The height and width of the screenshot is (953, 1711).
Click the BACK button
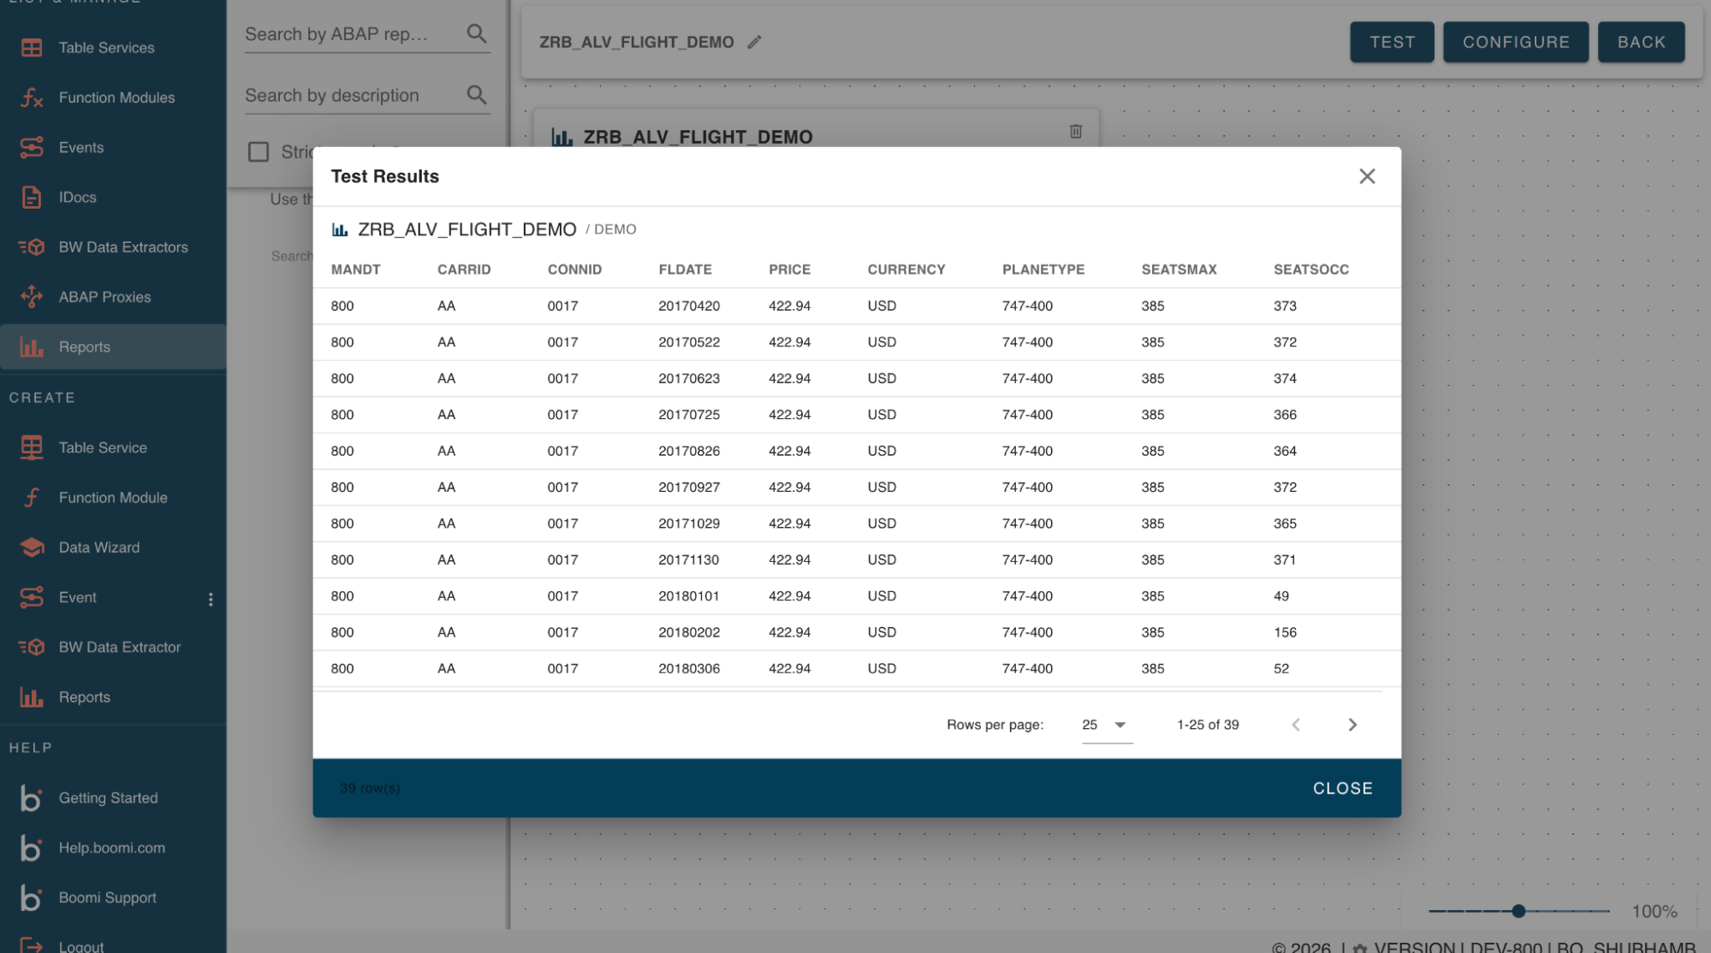pyautogui.click(x=1641, y=42)
